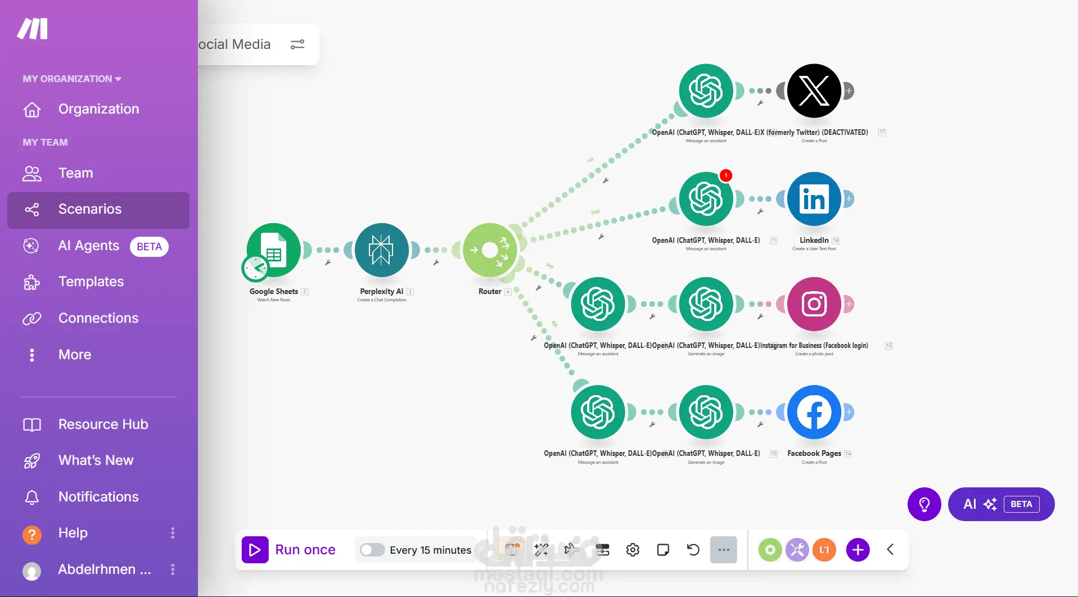Viewport: 1078px width, 597px height.
Task: Open the Perplexity AI module
Action: 382,250
